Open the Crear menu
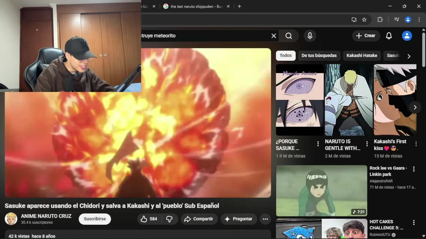 pyautogui.click(x=366, y=36)
